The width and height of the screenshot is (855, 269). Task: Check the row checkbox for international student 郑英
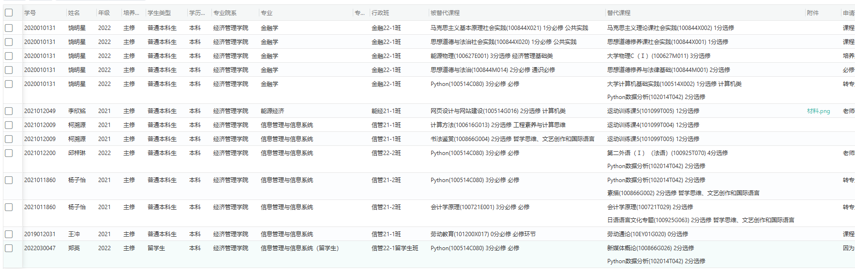click(x=9, y=248)
